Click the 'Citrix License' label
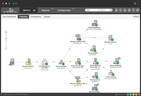The image size is (141, 96). (111, 77)
